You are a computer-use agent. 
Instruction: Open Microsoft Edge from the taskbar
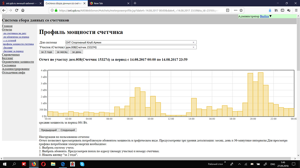(63, 164)
